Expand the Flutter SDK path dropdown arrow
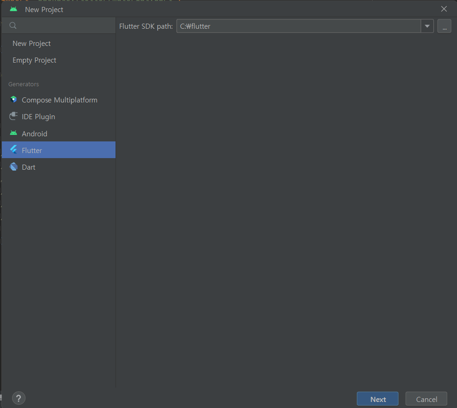This screenshot has height=408, width=457. pos(427,26)
